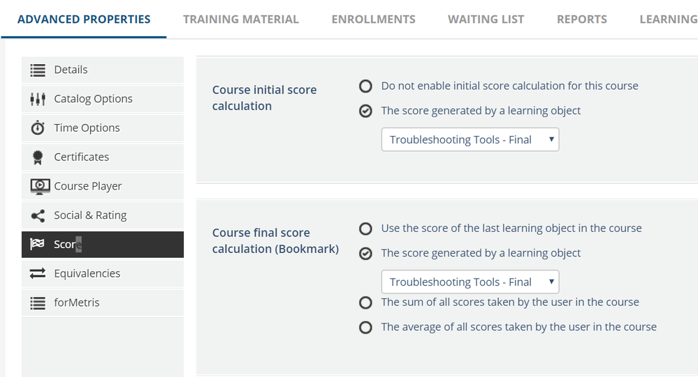Open the Enrollments tab
Screen dimensions: 698x377
click(x=373, y=19)
